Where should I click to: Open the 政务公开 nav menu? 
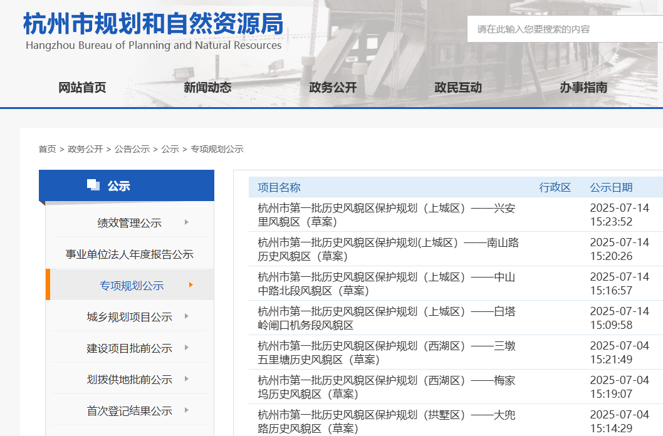(x=333, y=88)
